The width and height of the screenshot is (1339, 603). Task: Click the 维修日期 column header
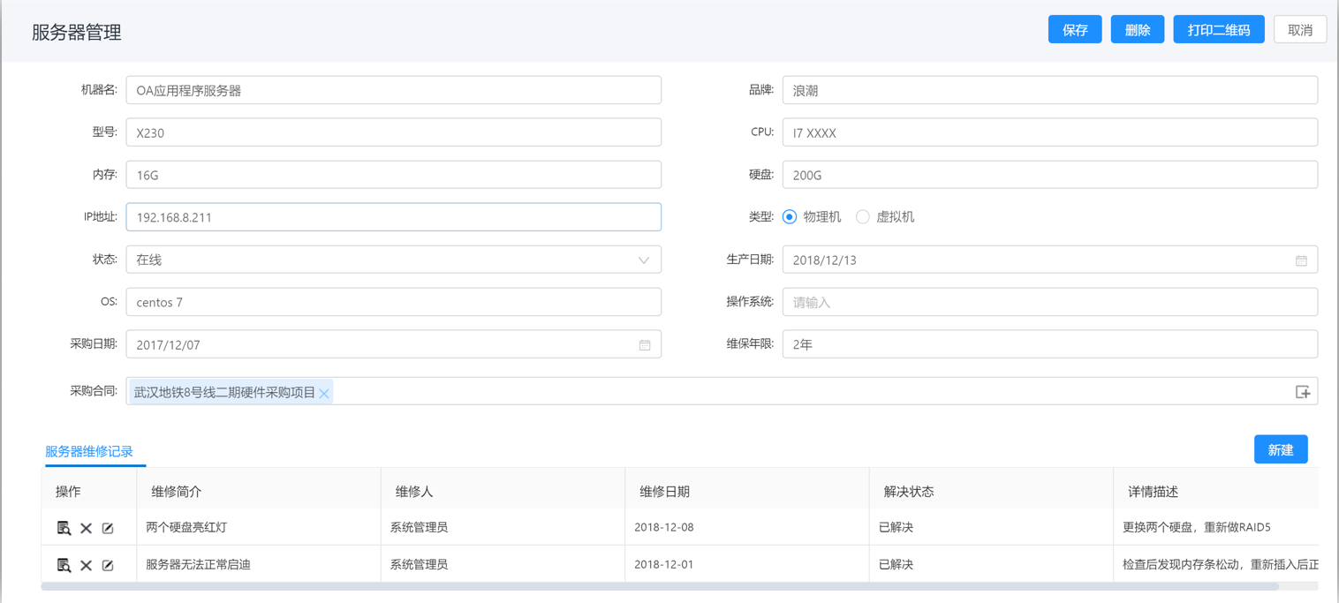(x=664, y=492)
